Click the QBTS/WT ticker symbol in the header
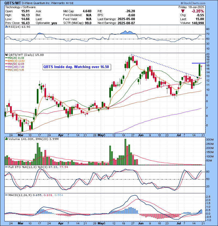This screenshot has width=218, height=226. (13, 3)
